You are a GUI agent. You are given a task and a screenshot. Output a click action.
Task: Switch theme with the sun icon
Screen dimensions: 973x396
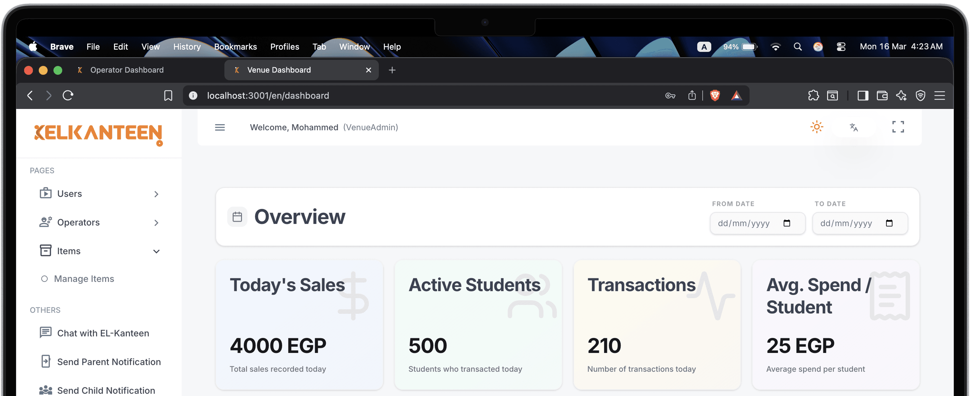coord(817,127)
